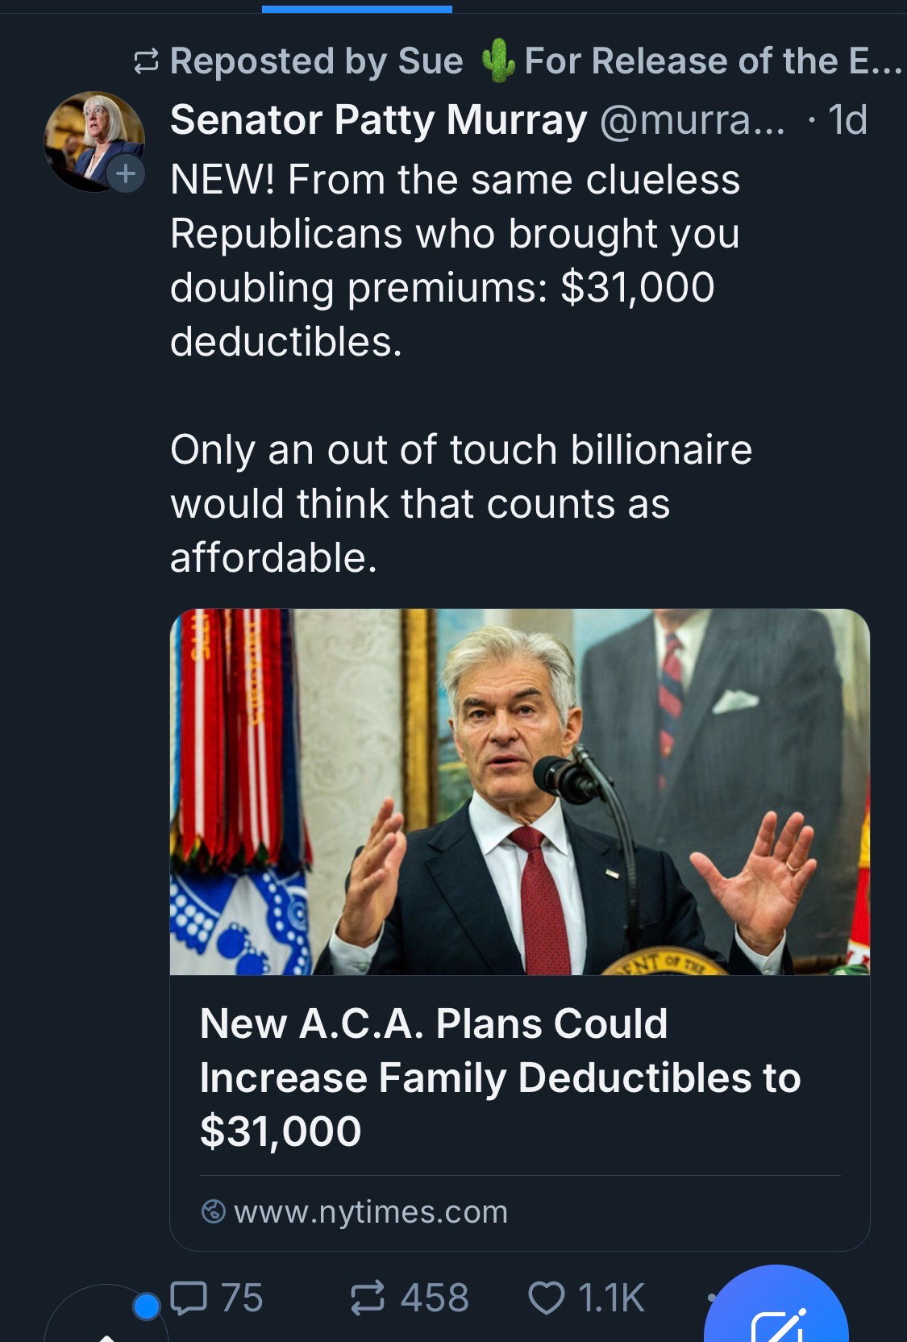Open the Senator Patty Murray display name
Screen dimensions: 907x1342
(x=378, y=120)
